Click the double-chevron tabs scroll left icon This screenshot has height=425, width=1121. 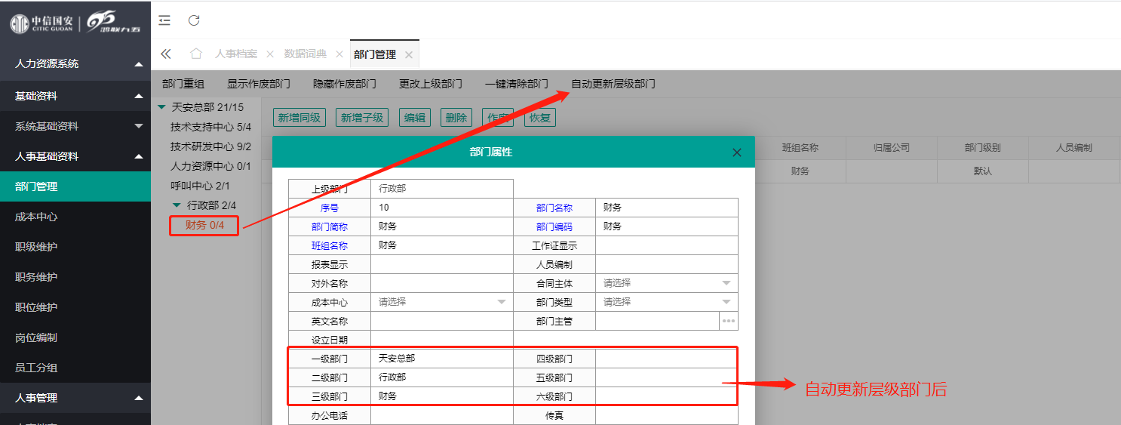point(166,54)
